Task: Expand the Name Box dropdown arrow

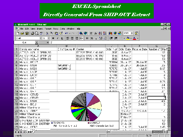Action: pyautogui.click(x=36, y=43)
